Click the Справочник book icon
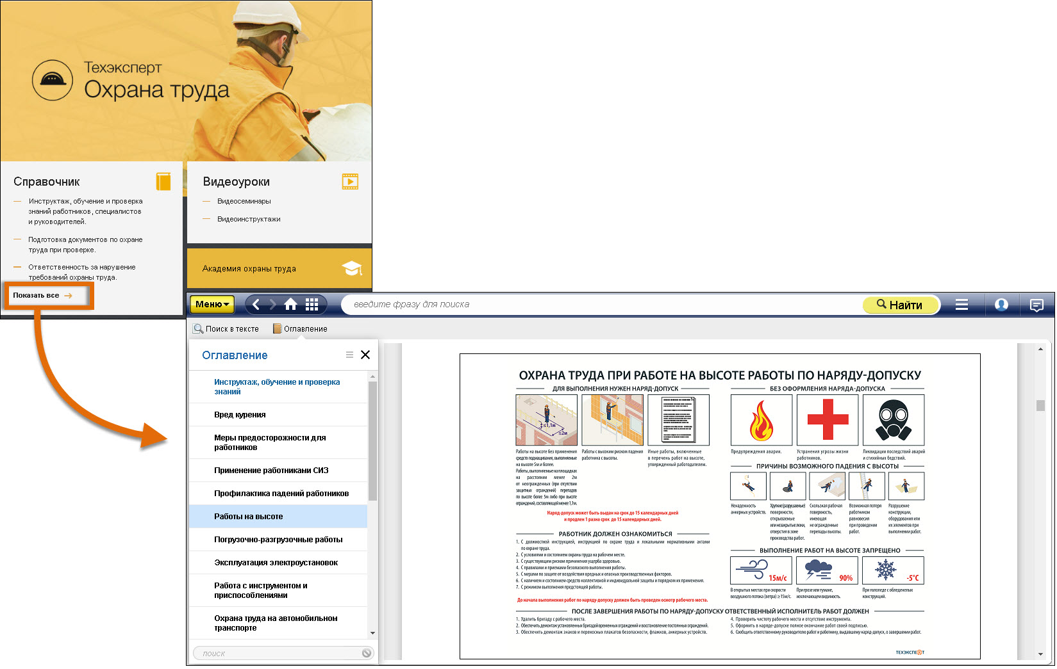The image size is (1057, 669). pyautogui.click(x=163, y=181)
